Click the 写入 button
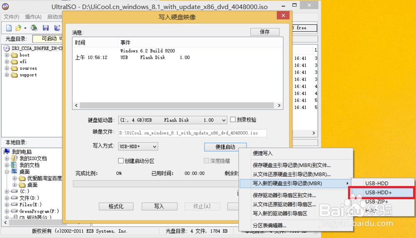Image resolution: width=416 pixels, height=238 pixels. tap(159, 206)
